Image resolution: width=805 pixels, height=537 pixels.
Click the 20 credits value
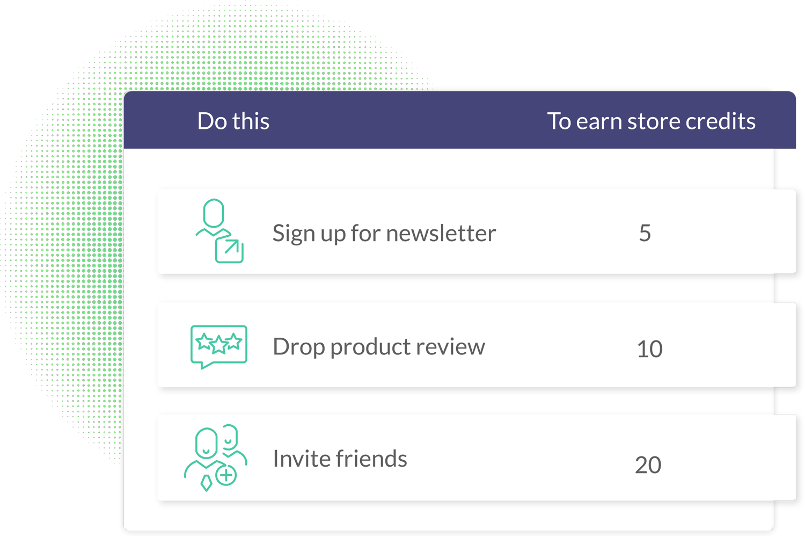click(x=648, y=465)
